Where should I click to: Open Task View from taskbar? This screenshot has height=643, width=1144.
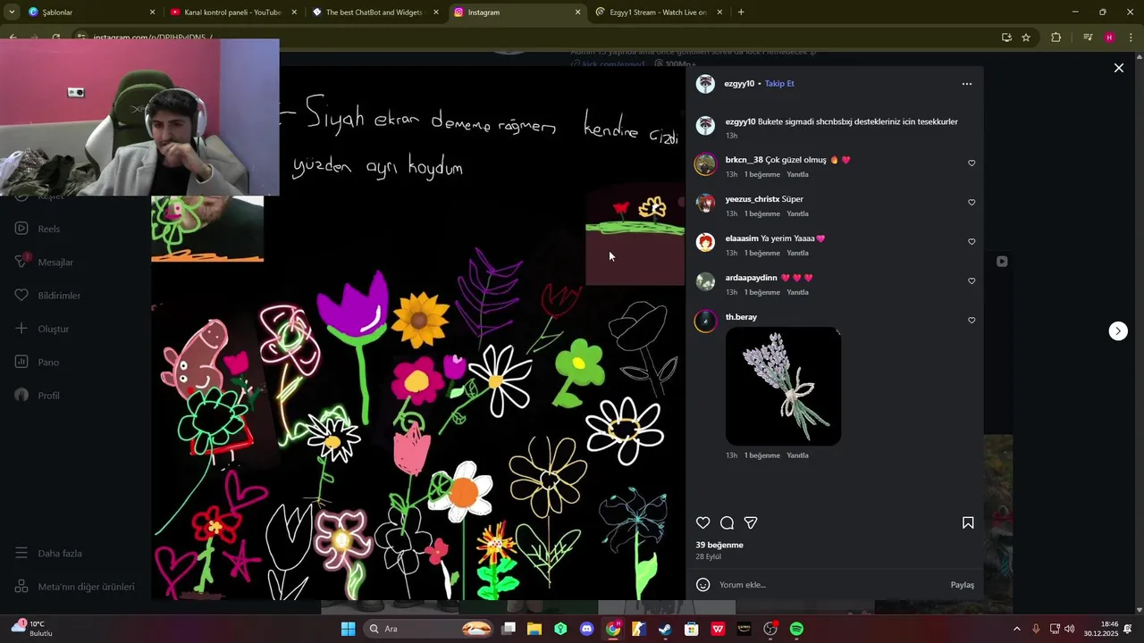pyautogui.click(x=509, y=629)
